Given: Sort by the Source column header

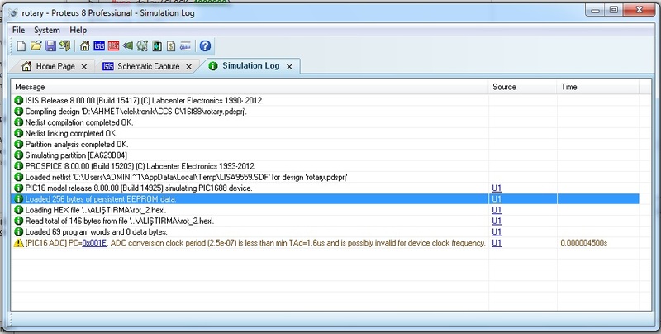Looking at the screenshot, I should pyautogui.click(x=523, y=87).
